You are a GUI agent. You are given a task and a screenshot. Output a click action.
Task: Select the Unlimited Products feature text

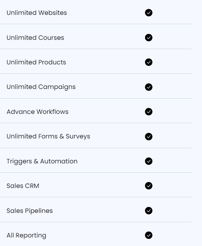[36, 62]
